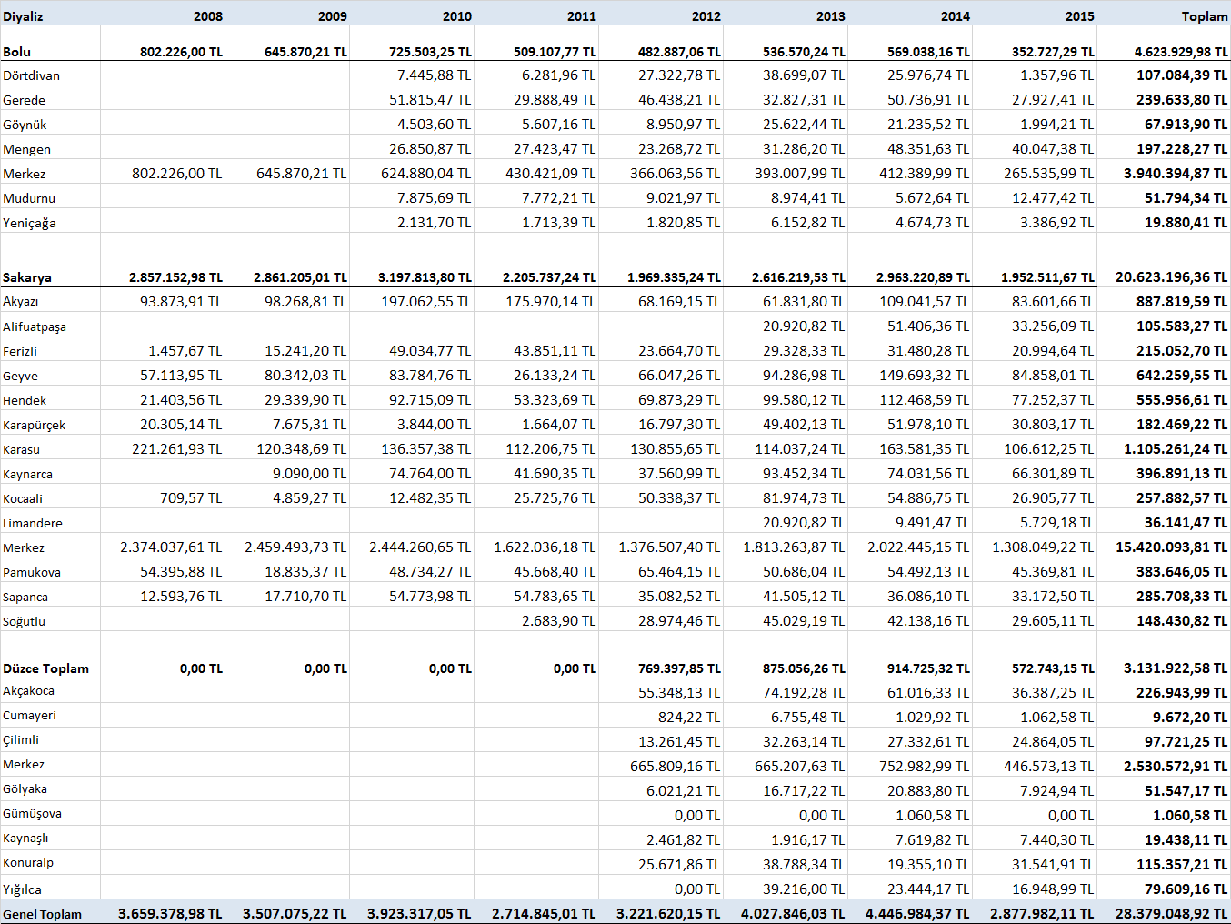Select Bolu total cell 4.623.929,98 TL
Viewport: 1231px width, 924px height.
tap(1181, 52)
